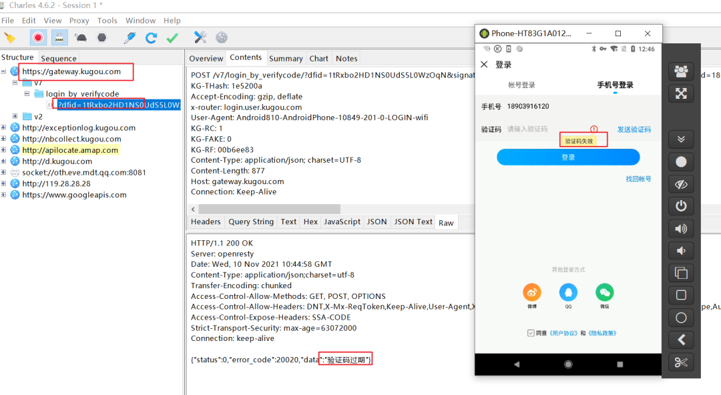This screenshot has width=721, height=395.
Task: Open the 隐私政策 link
Action: 602,333
